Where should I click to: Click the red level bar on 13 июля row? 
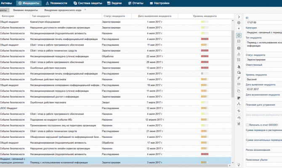click(205, 68)
